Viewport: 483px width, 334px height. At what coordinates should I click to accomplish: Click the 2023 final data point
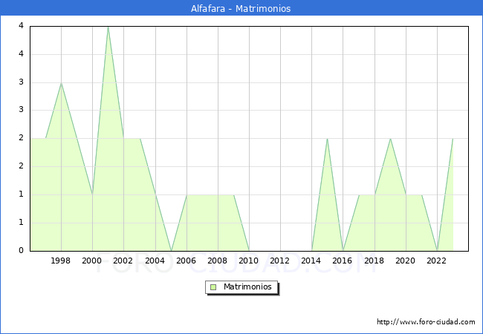click(453, 139)
